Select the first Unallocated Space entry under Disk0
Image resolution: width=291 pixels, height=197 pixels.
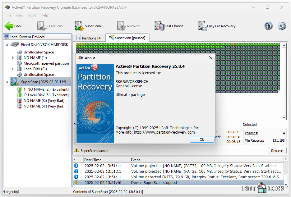coord(39,52)
